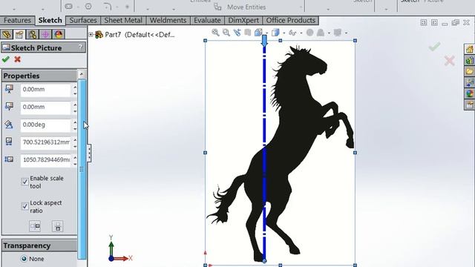Screen dimensions: 475x267
Task: Cancel sketch with corner red X
Action: click(450, 61)
